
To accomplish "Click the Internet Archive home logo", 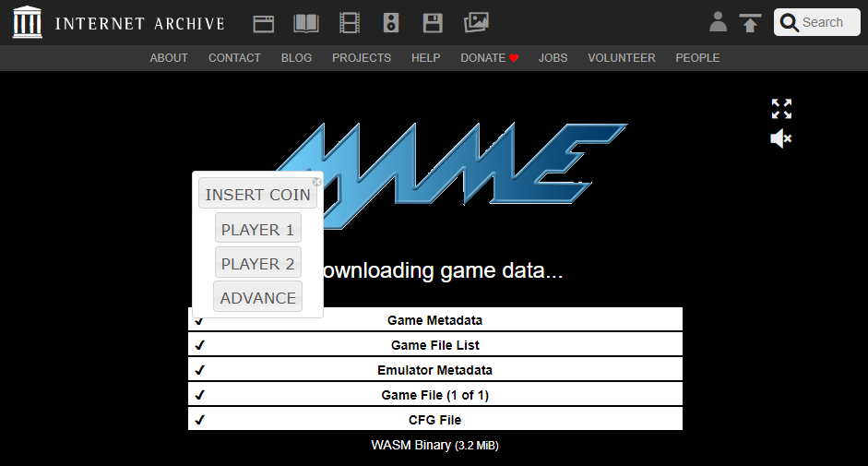I will (x=119, y=23).
